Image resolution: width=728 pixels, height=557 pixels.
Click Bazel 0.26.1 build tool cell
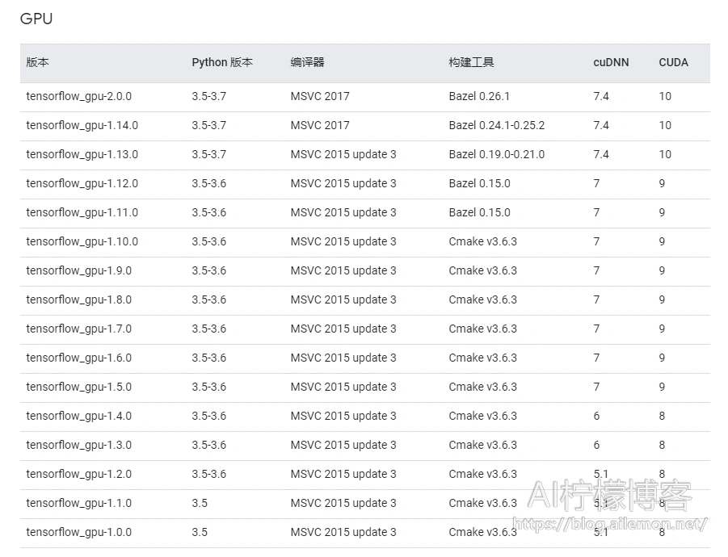coord(479,97)
